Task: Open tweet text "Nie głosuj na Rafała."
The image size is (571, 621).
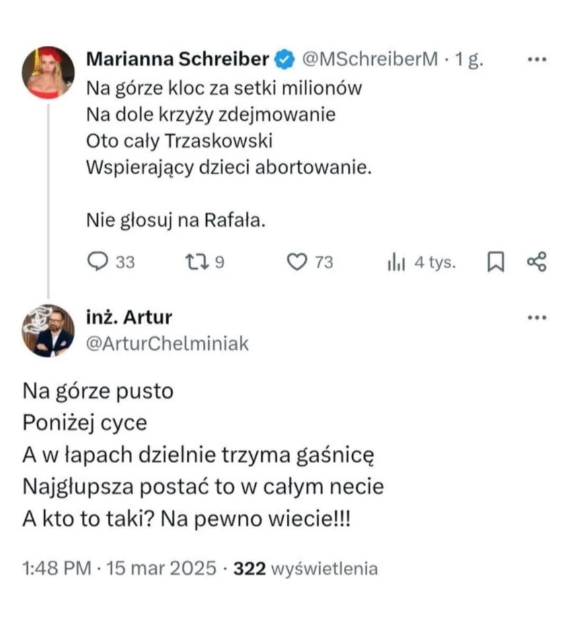Action: coord(176,221)
